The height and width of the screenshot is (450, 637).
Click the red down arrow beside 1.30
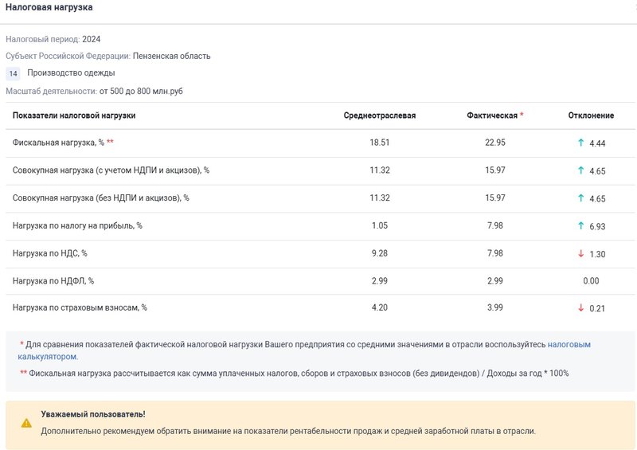(580, 253)
